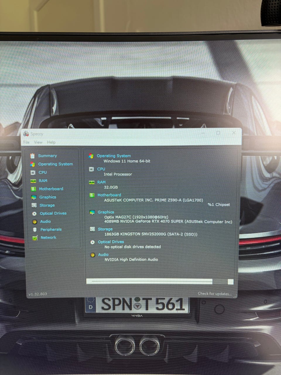Click the optical disc icon in summary pane
Viewport: 281px width, 375px height.
point(92,242)
